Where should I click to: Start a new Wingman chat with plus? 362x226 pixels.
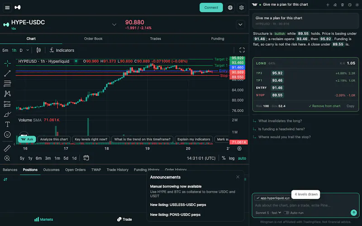pyautogui.click(x=328, y=5)
